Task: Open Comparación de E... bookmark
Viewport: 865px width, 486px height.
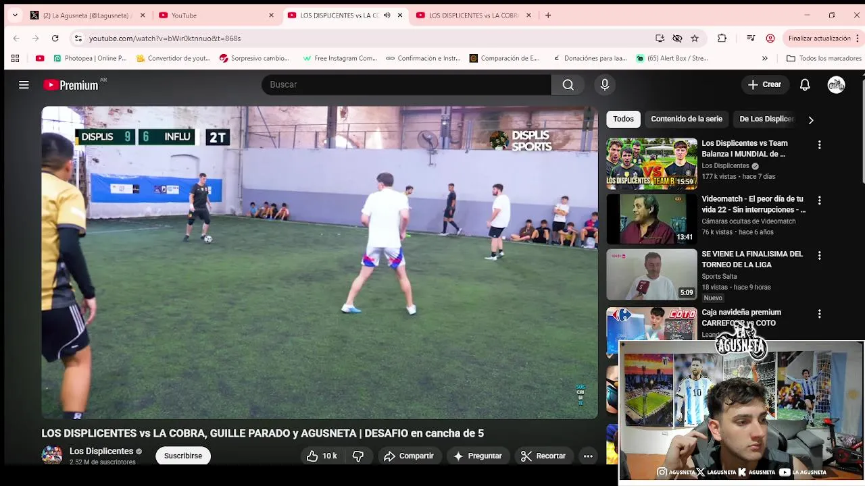Action: [x=504, y=58]
